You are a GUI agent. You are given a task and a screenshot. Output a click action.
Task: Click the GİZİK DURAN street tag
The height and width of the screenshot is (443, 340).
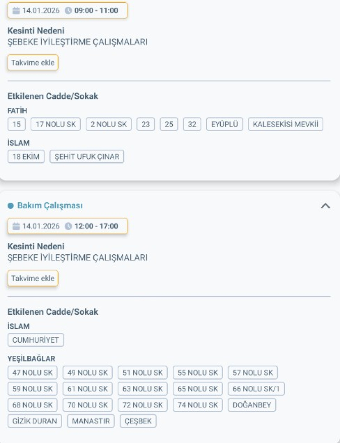35,421
